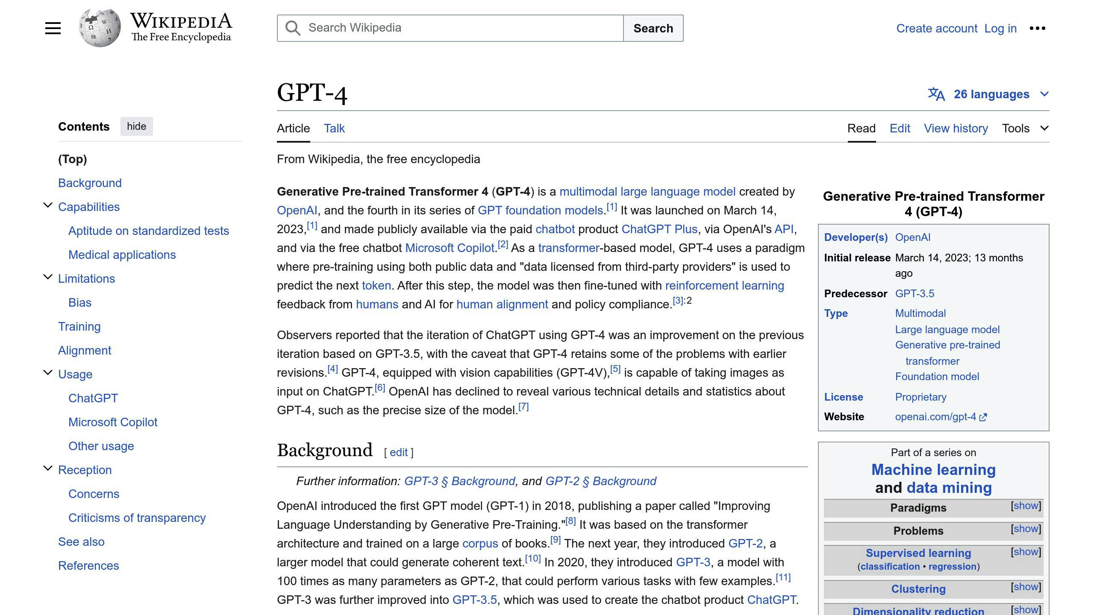Collapse the Capabilities contents section
This screenshot has height=615, width=1094.
48,206
